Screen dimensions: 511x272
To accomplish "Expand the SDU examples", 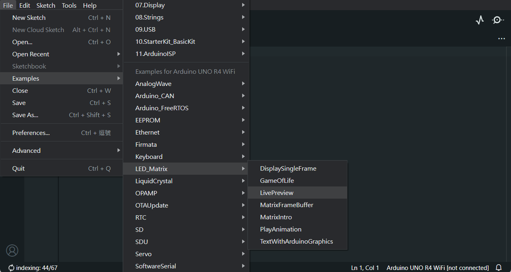I will pos(186,242).
